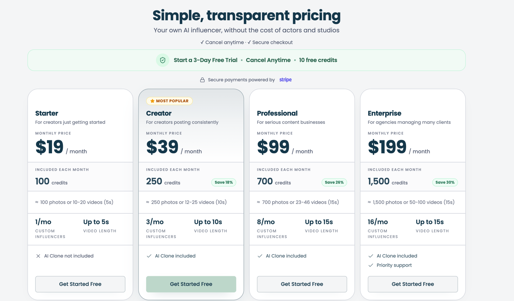Click the star icon in Most Popular badge
Screen dimensions: 514x301
pos(152,101)
